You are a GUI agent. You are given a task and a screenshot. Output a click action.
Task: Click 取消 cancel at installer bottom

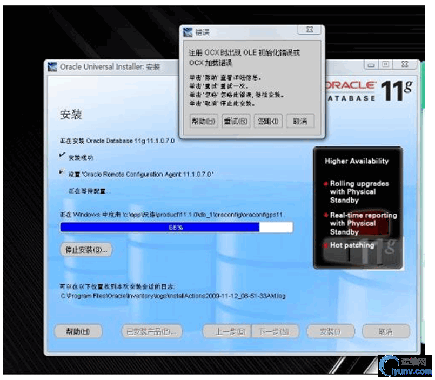(386, 331)
